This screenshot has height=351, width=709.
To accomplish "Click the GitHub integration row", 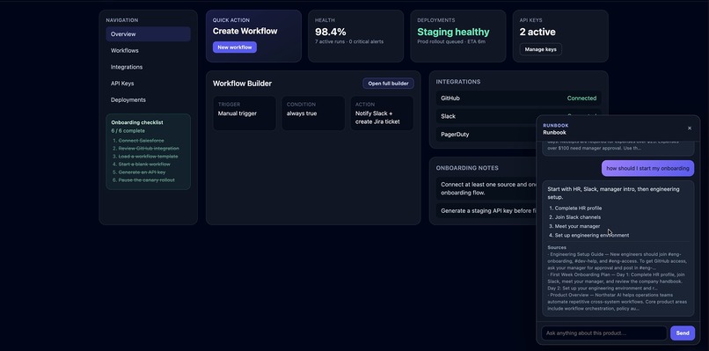I will [x=519, y=99].
